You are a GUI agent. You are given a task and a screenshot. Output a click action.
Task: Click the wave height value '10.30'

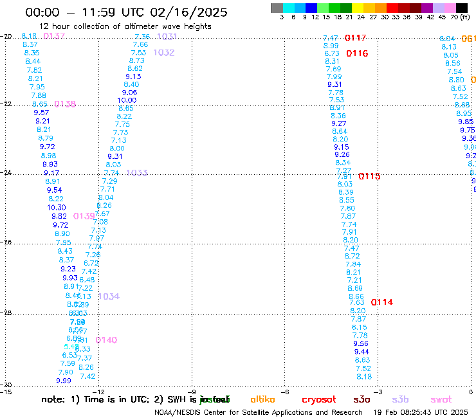[57, 208]
